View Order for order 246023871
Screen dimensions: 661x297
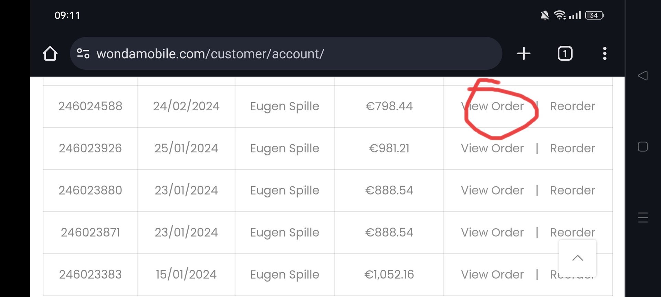492,232
